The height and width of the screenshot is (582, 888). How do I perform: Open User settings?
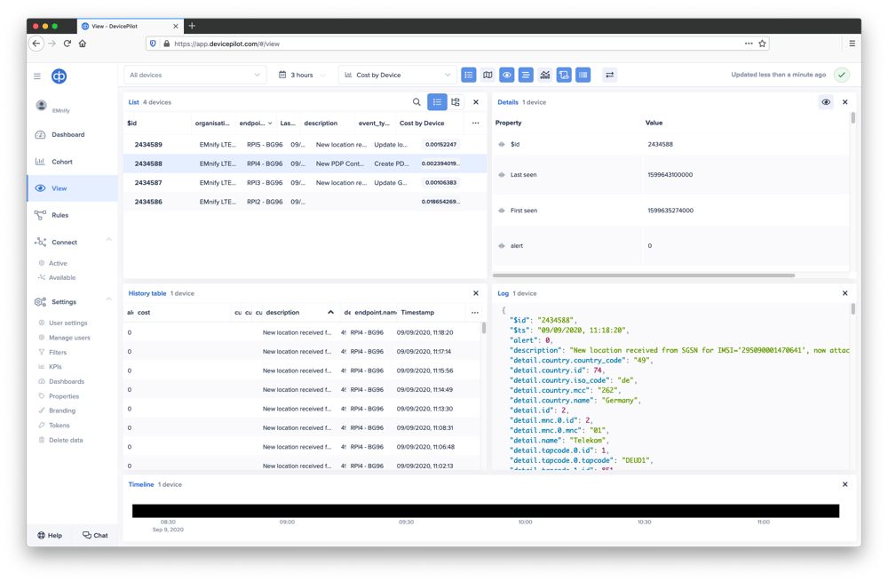tap(68, 323)
